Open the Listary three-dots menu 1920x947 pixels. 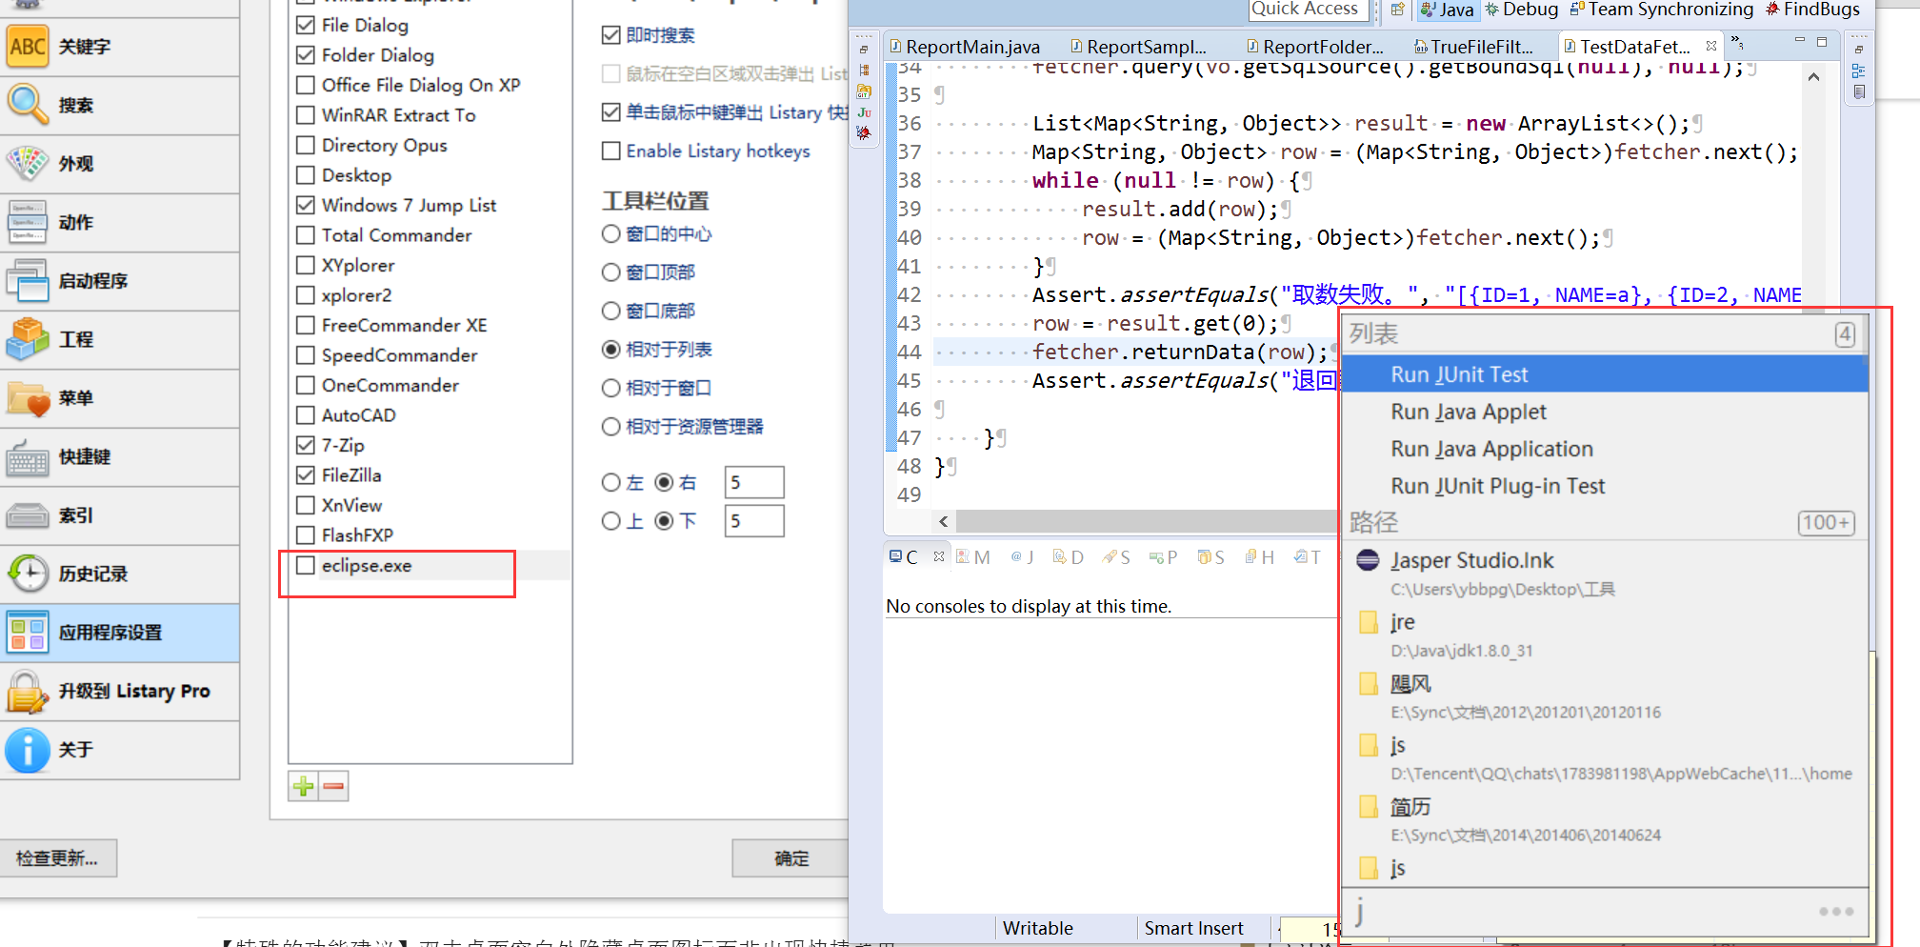[x=1836, y=912]
